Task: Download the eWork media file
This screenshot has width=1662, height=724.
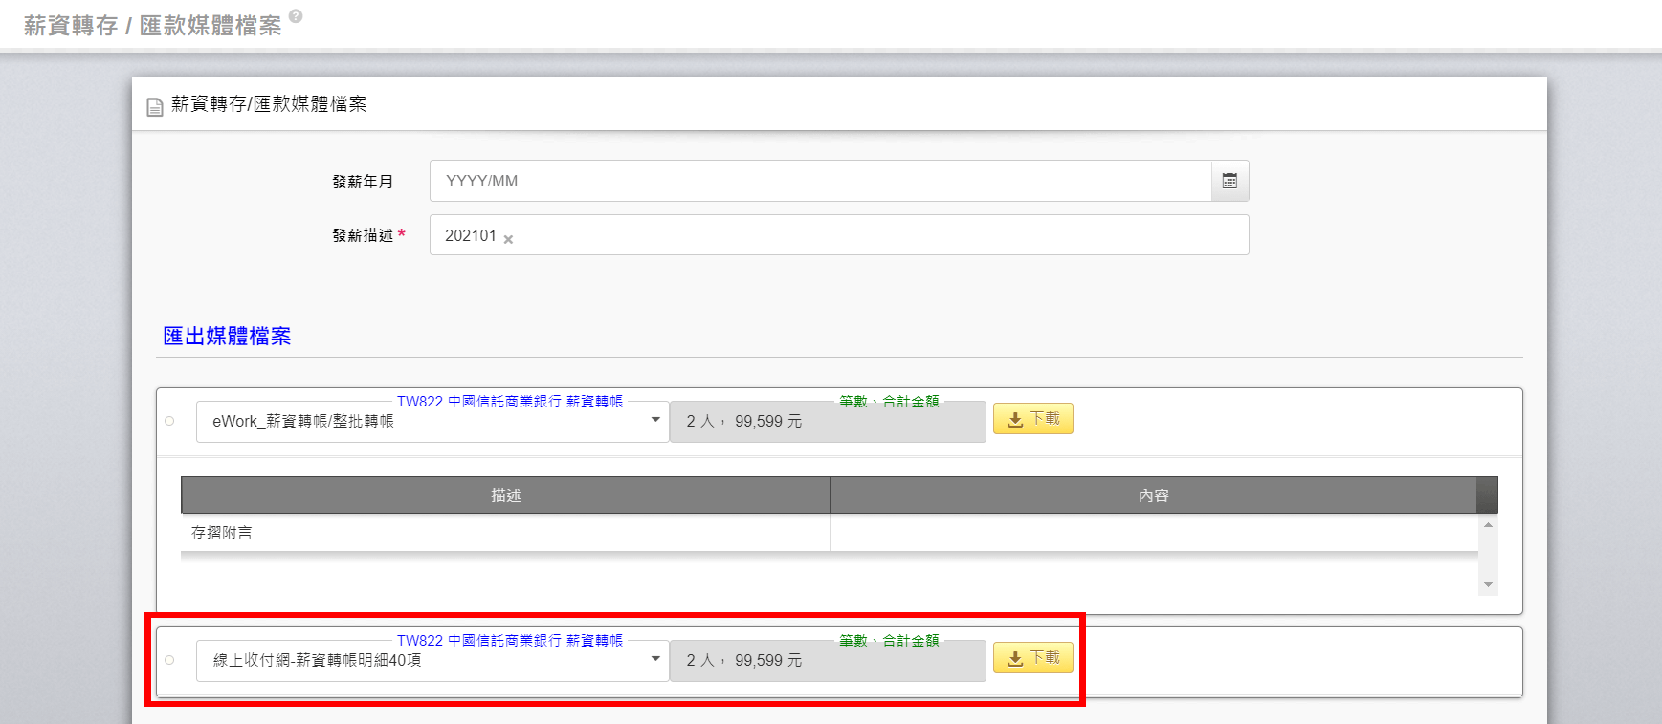Action: click(x=1032, y=419)
